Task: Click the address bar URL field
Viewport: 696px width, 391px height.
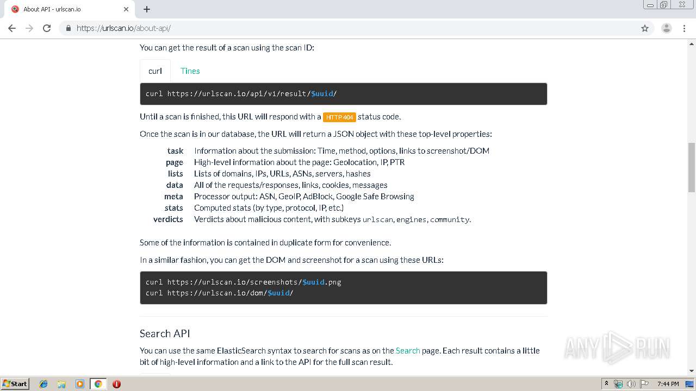Action: pos(326,28)
